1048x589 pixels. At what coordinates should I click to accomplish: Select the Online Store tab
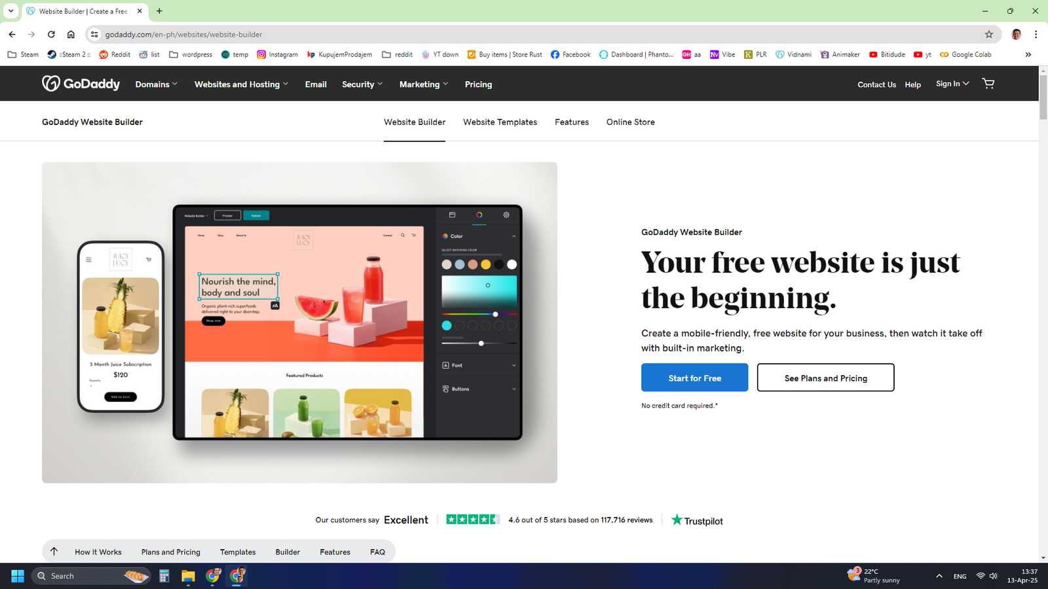point(630,122)
